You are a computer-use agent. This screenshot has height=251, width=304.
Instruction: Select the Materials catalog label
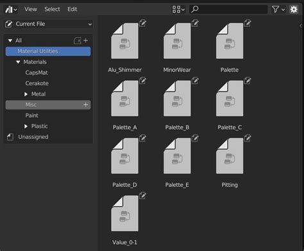[35, 62]
